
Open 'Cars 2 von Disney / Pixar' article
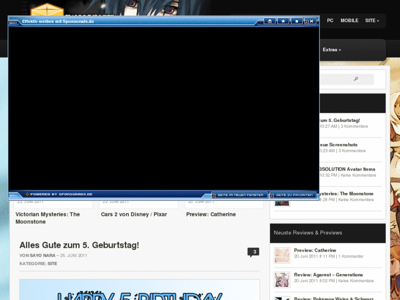click(134, 215)
